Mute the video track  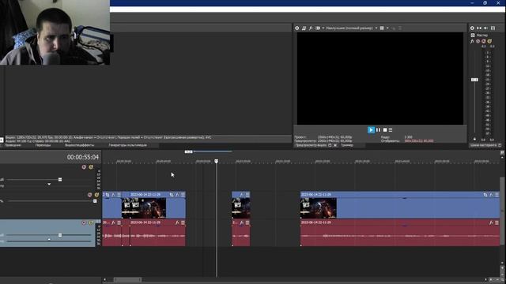point(89,195)
